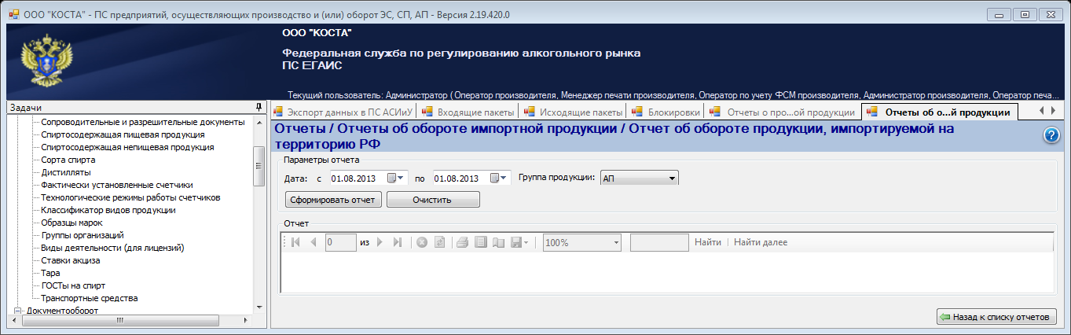Select Образцы марок in tree
Viewport: 1071px width, 335px height.
point(72,223)
